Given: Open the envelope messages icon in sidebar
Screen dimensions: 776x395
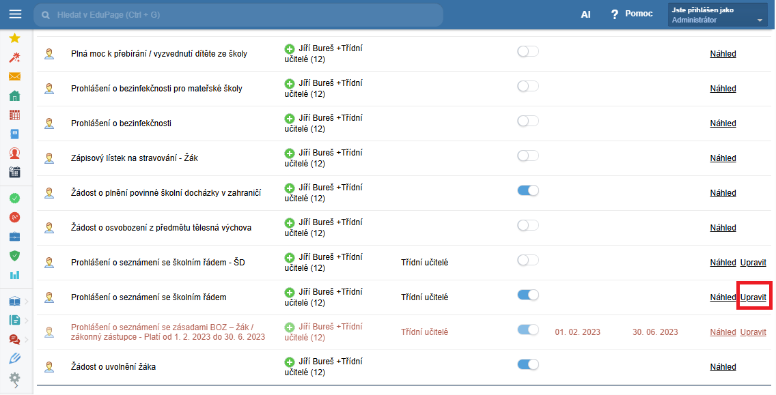Looking at the screenshot, I should coord(14,76).
